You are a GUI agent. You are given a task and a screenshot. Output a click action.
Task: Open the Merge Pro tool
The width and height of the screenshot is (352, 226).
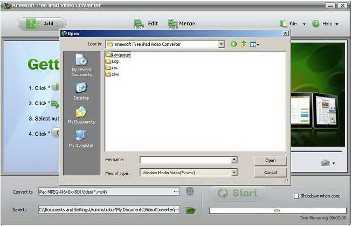click(x=181, y=24)
